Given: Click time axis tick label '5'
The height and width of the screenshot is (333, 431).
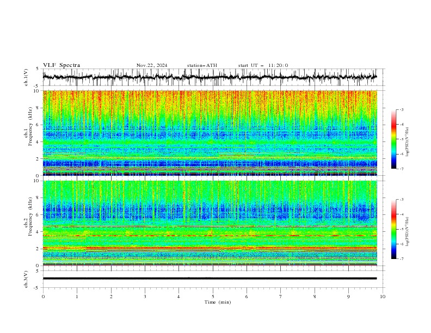Looking at the screenshot, I should point(213,297).
